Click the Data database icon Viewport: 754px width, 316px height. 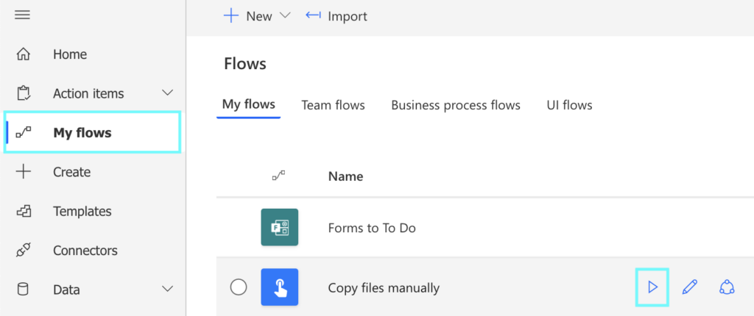pyautogui.click(x=23, y=290)
